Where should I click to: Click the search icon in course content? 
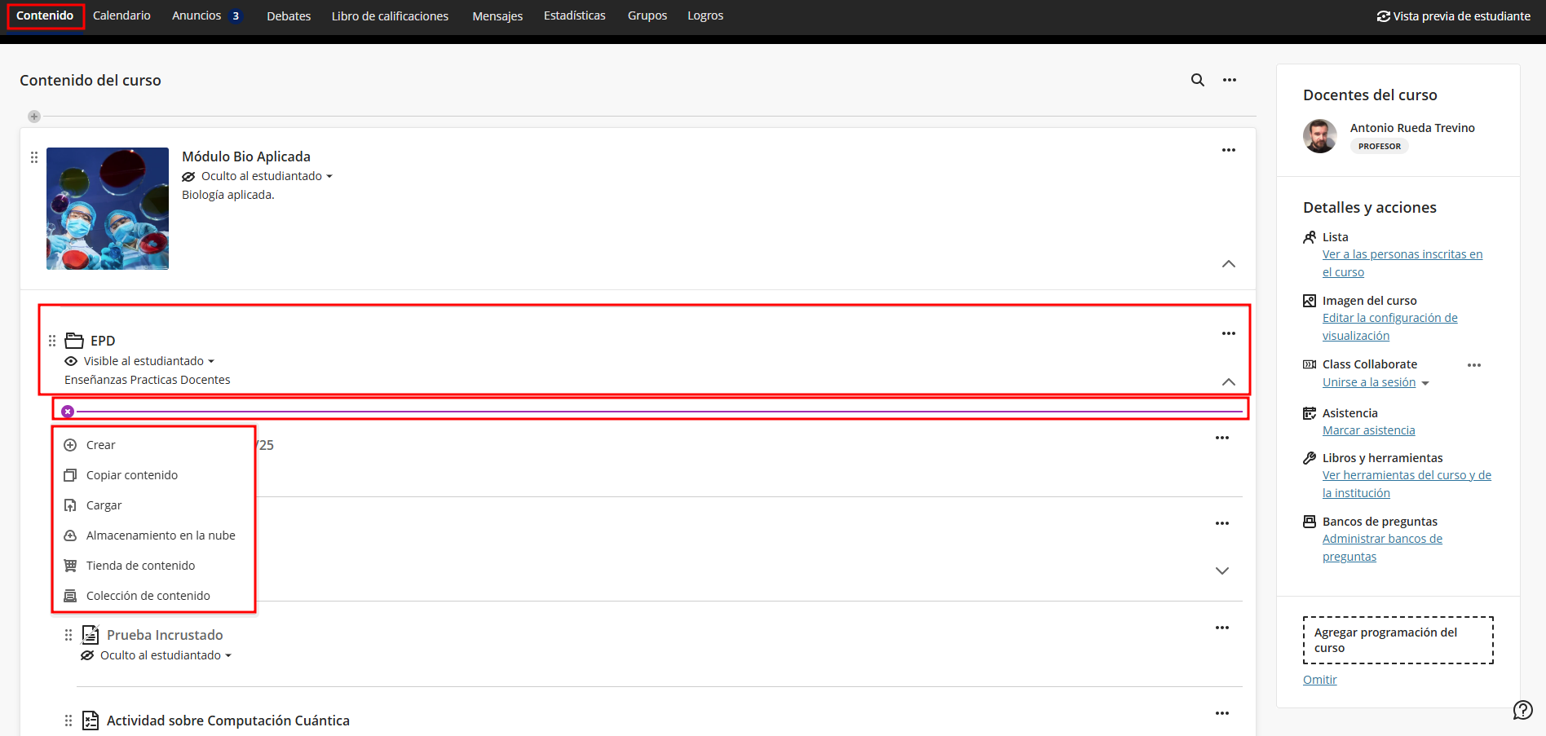click(x=1197, y=80)
